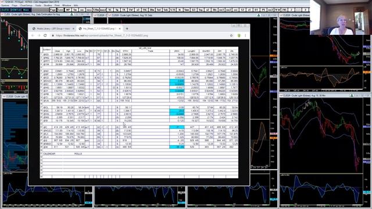Select the 745 page button
The image size is (372, 209).
click(x=284, y=10)
